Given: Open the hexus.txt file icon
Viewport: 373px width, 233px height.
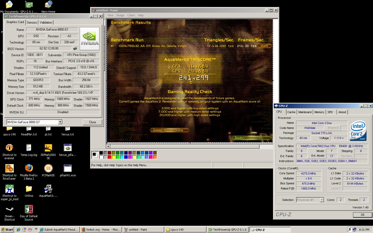Looking at the screenshot, I should (x=68, y=131).
